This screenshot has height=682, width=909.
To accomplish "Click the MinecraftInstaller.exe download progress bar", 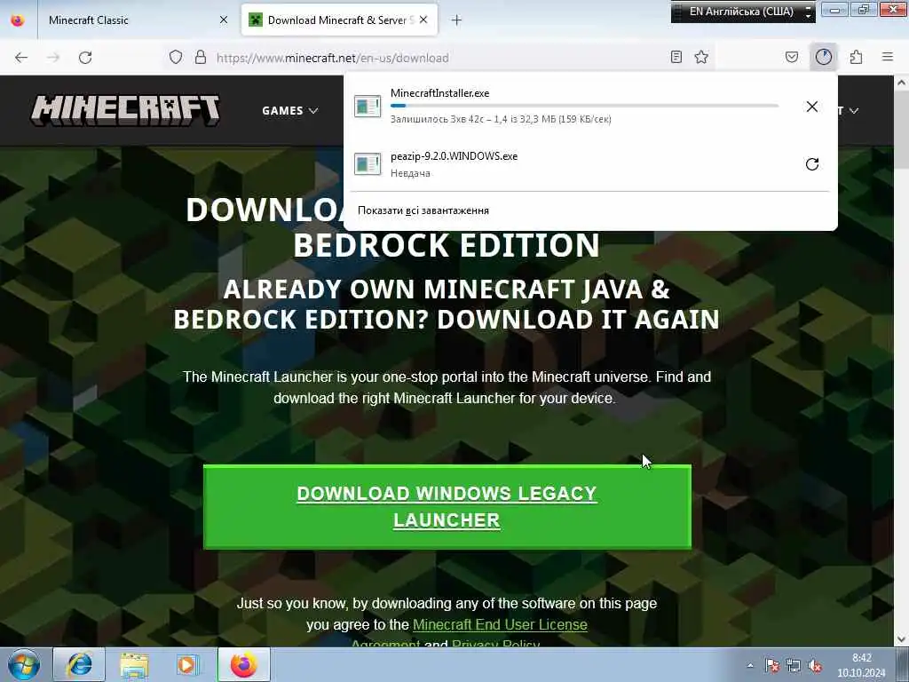I will [x=584, y=107].
